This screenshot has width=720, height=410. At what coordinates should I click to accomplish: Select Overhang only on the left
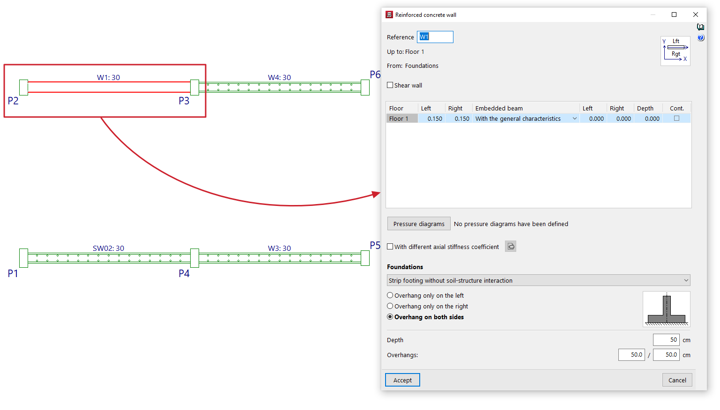(x=390, y=295)
